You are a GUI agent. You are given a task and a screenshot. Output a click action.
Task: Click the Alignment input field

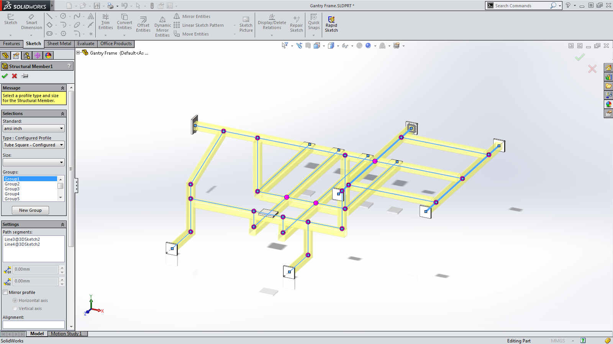coord(33,325)
